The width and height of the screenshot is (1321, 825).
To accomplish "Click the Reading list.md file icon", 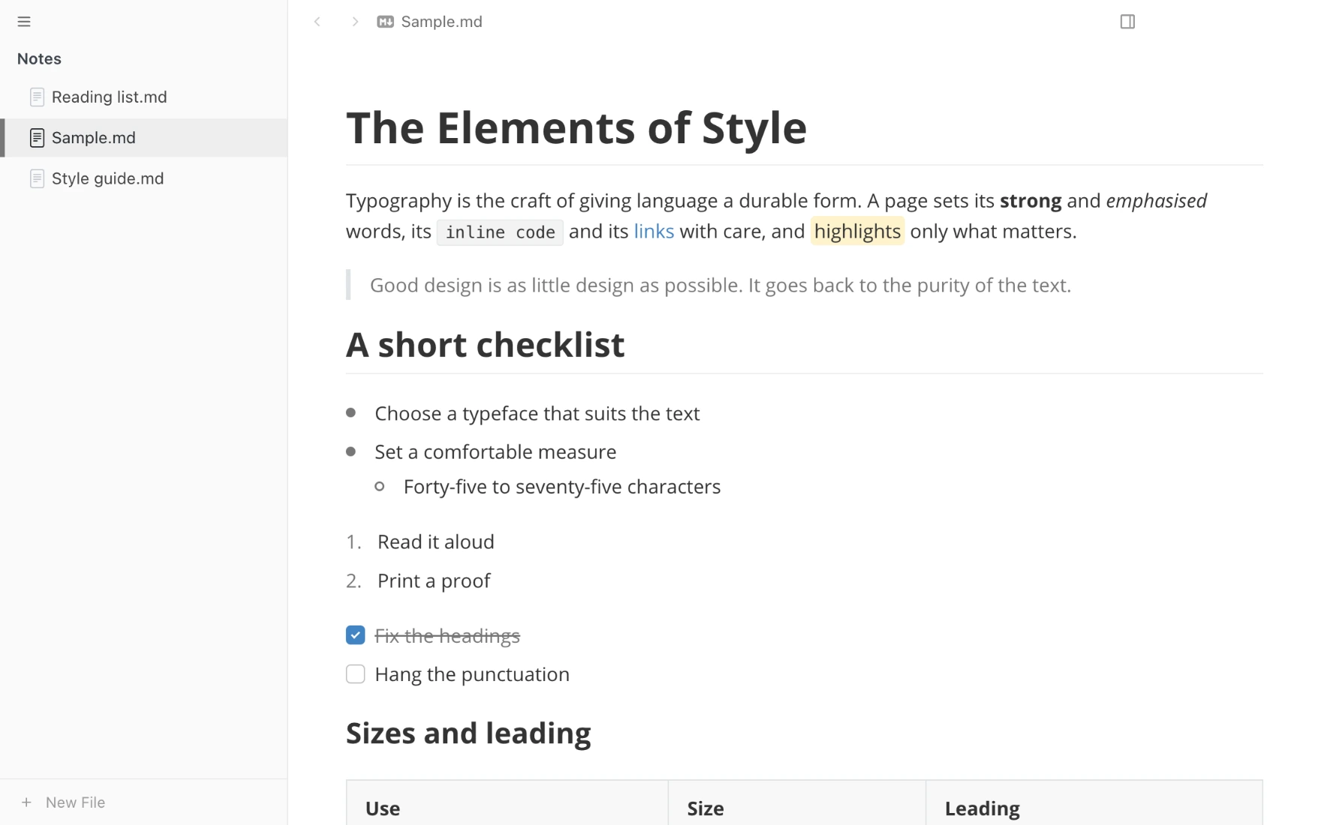I will [x=37, y=97].
